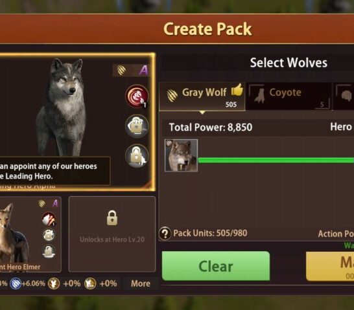The image size is (354, 310).
Task: Tap Elmer's second locked skill slot
Action: tap(49, 251)
